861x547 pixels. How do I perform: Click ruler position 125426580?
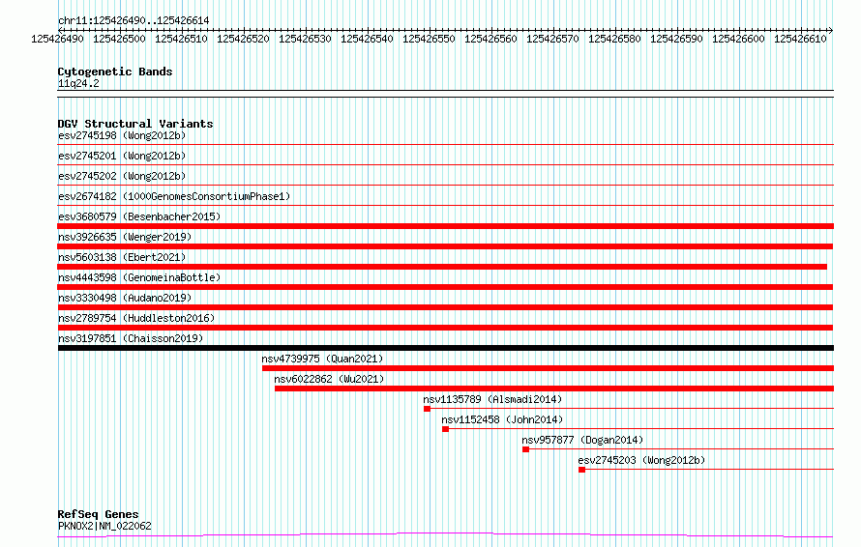tap(614, 39)
